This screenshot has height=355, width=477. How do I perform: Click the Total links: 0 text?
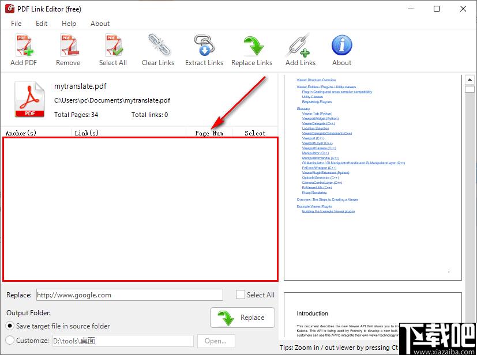(x=149, y=115)
